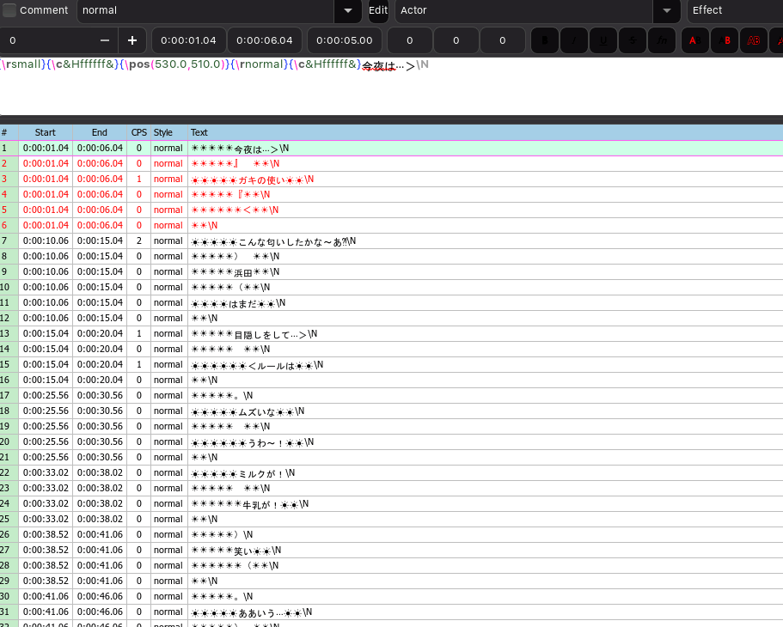Click row number 17 in the grid
783x627 pixels.
point(4,395)
